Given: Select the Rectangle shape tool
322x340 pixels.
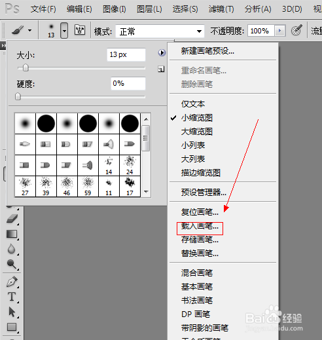Looking at the screenshot, I should click(x=12, y=327).
